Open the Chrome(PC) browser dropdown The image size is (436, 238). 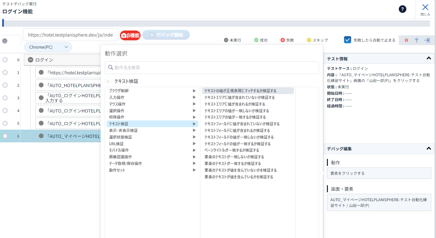coord(48,47)
